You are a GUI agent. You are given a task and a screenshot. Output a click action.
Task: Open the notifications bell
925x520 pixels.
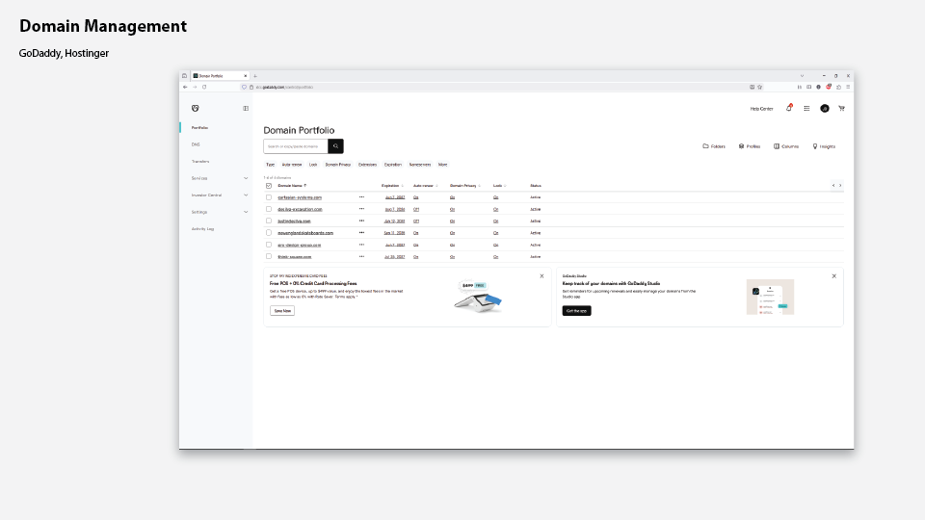pyautogui.click(x=788, y=108)
